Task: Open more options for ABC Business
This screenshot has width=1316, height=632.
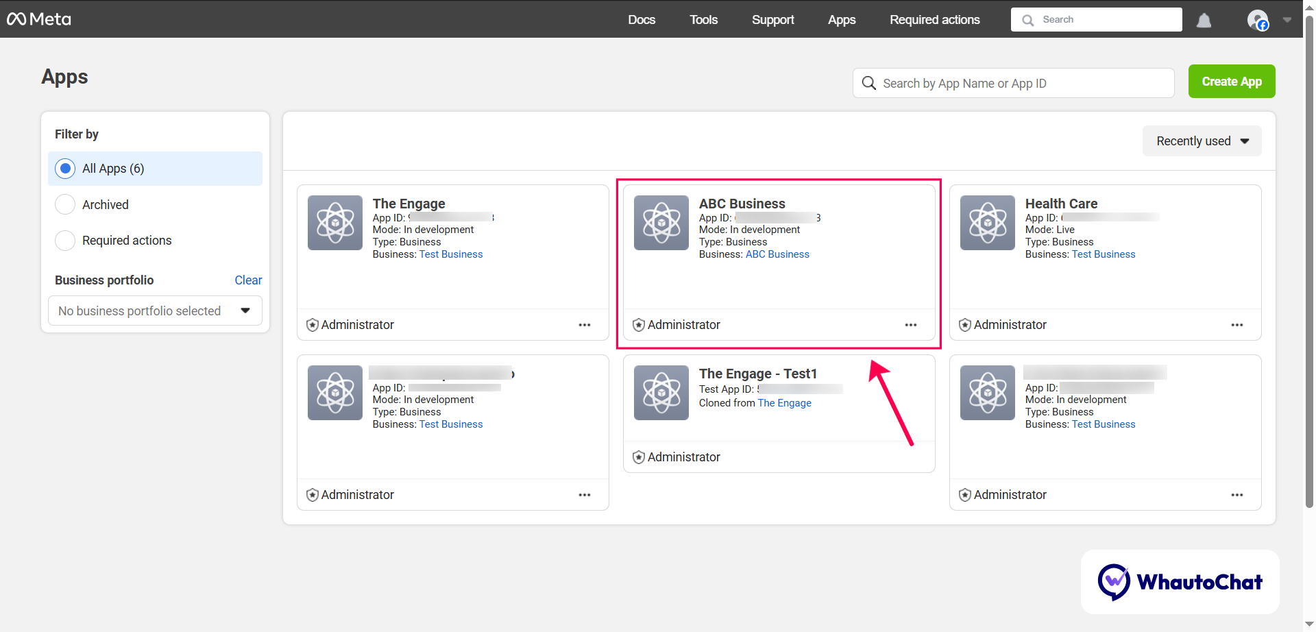Action: (910, 325)
